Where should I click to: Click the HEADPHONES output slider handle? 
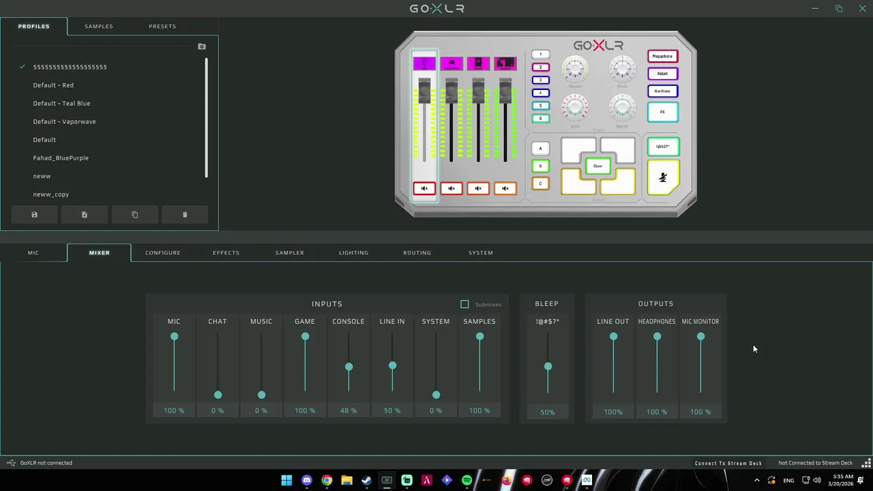tap(657, 337)
